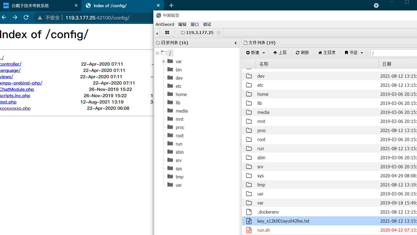Open new browser tab
Screen dimensions: 417x235
171,5
